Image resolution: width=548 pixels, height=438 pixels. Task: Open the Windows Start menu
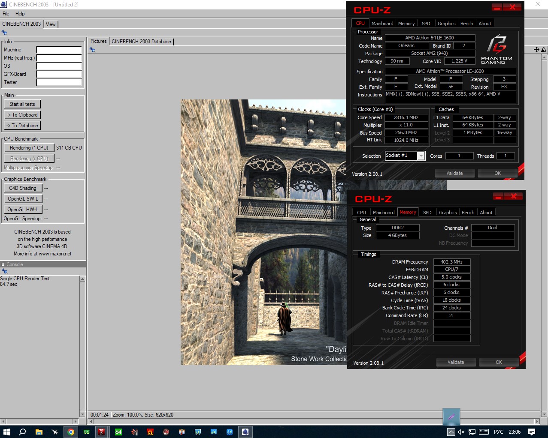pyautogui.click(x=7, y=432)
